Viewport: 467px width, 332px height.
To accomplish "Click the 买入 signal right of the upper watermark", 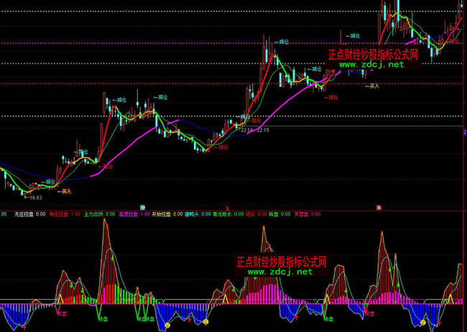I will (372, 86).
